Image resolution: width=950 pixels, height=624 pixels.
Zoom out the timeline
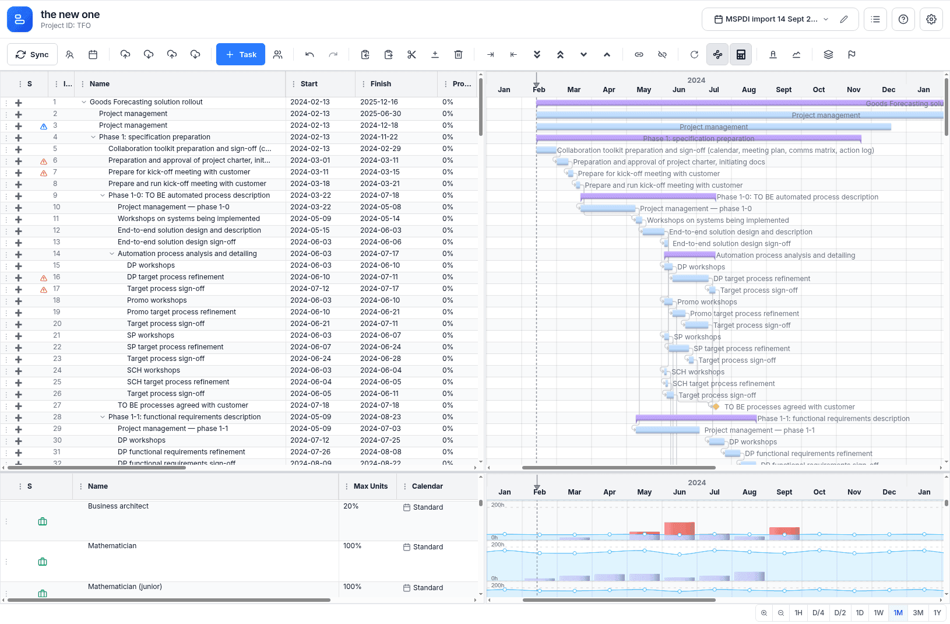(781, 613)
